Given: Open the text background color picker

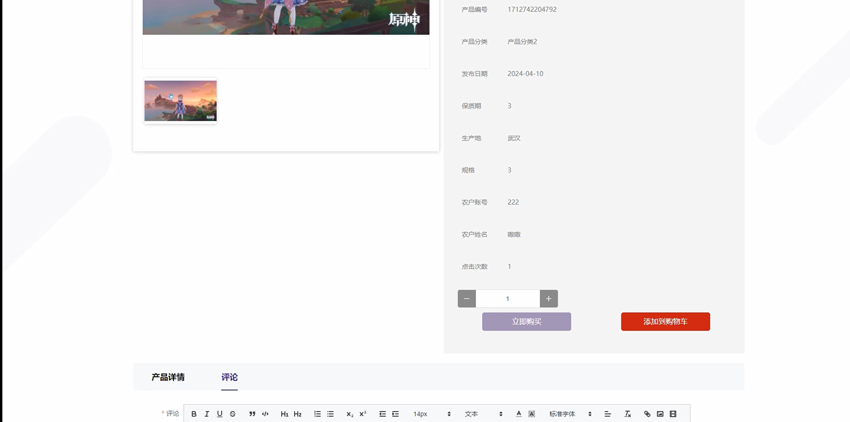Looking at the screenshot, I should click(532, 414).
